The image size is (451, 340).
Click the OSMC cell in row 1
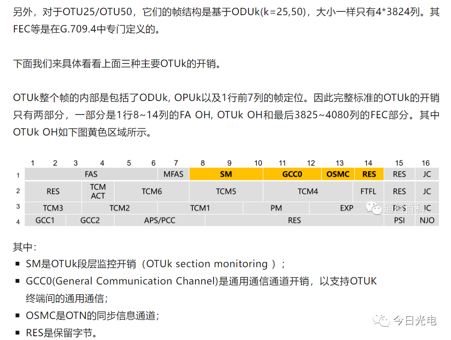pyautogui.click(x=338, y=174)
